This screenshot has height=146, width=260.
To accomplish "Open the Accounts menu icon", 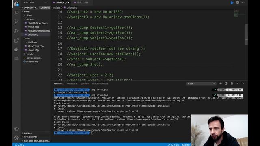I will 16,129.
